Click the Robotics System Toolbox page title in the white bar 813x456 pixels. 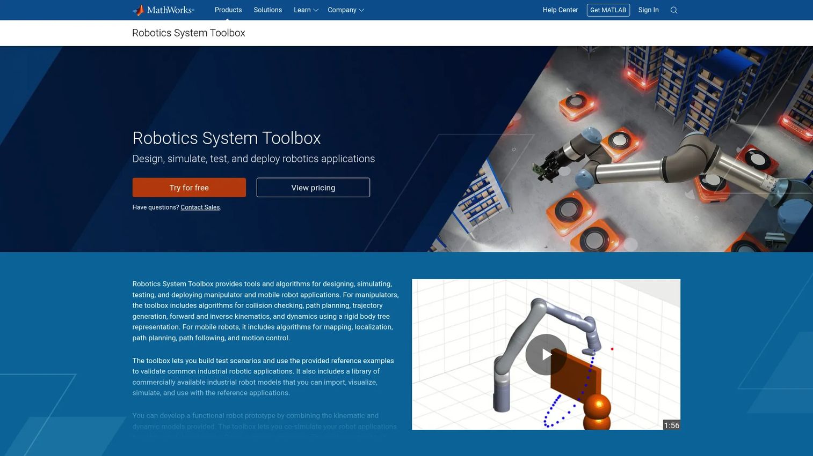188,33
